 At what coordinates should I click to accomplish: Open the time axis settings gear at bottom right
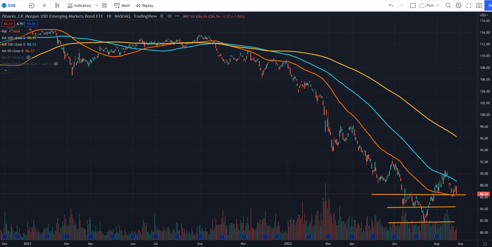tap(485, 244)
